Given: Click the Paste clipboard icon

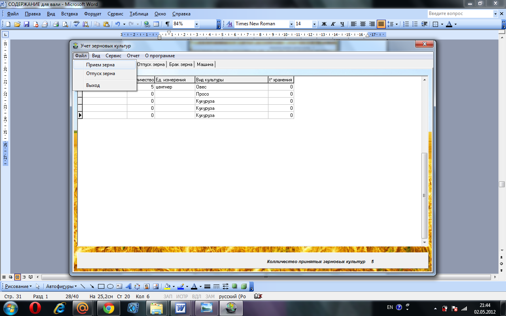Looking at the screenshot, I should click(106, 24).
